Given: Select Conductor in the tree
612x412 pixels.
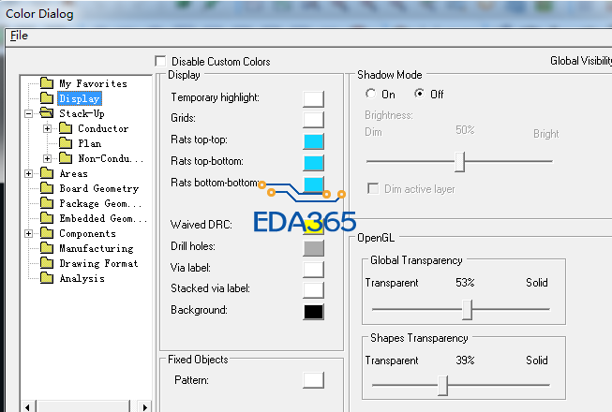Looking at the screenshot, I should [x=103, y=128].
